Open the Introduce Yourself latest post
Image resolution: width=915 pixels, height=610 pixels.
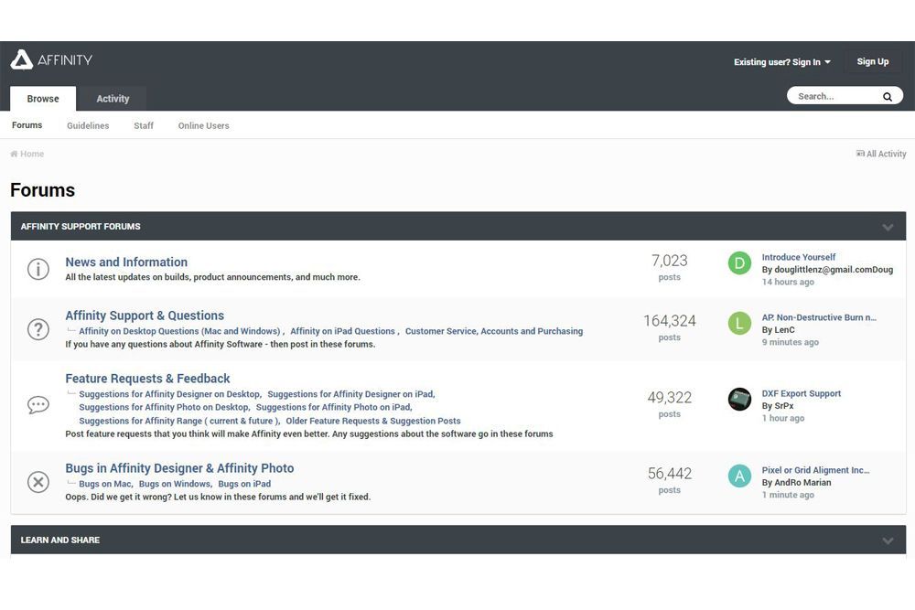(x=798, y=257)
